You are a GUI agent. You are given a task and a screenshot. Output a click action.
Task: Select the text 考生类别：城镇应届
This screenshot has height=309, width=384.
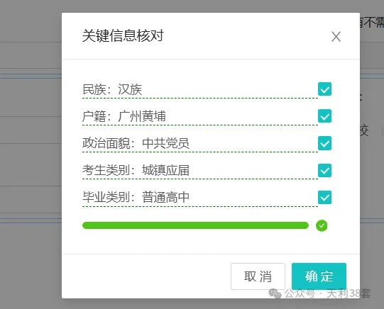coord(136,170)
